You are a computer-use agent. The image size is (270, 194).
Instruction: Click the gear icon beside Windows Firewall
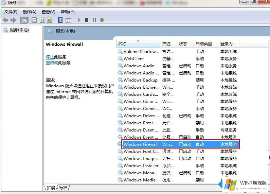point(119,144)
